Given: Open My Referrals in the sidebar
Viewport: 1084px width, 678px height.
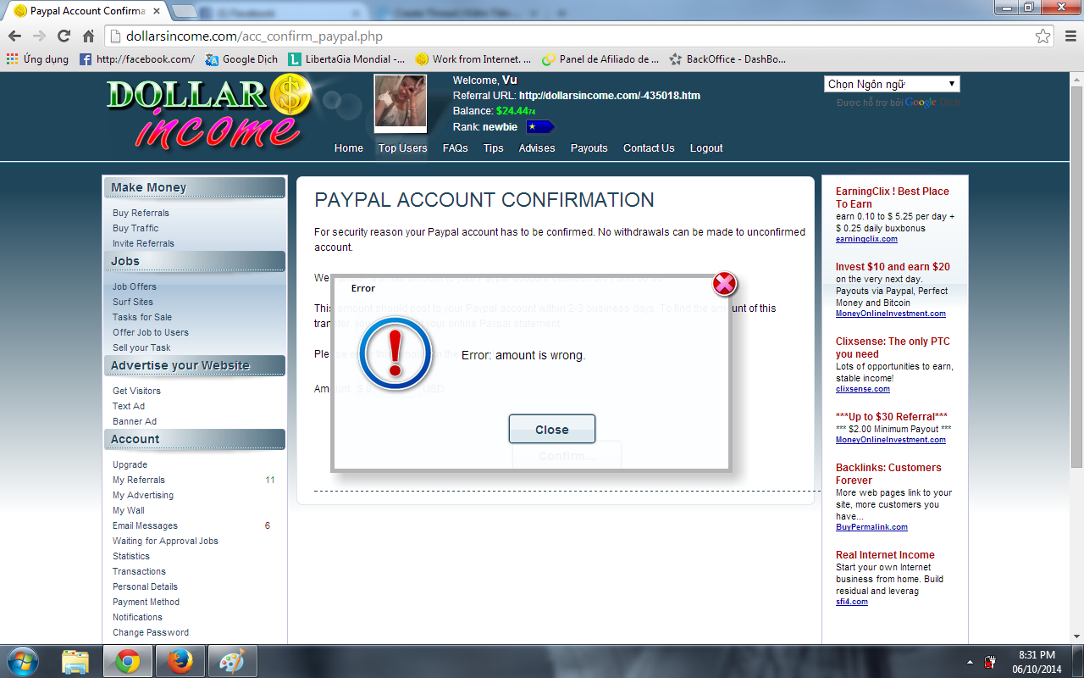Looking at the screenshot, I should pyautogui.click(x=139, y=480).
